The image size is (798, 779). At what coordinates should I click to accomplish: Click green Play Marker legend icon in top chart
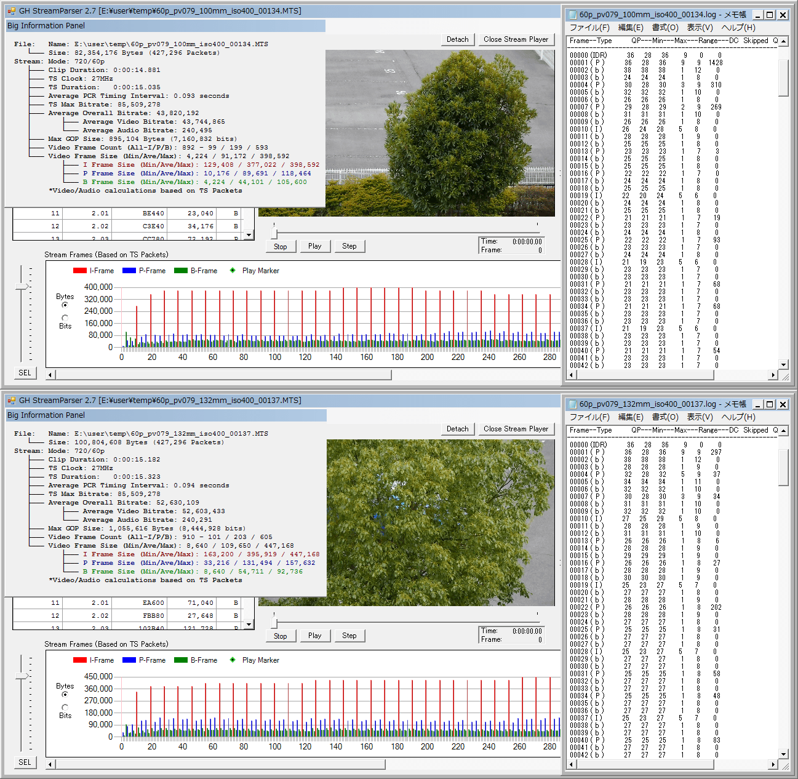point(233,271)
